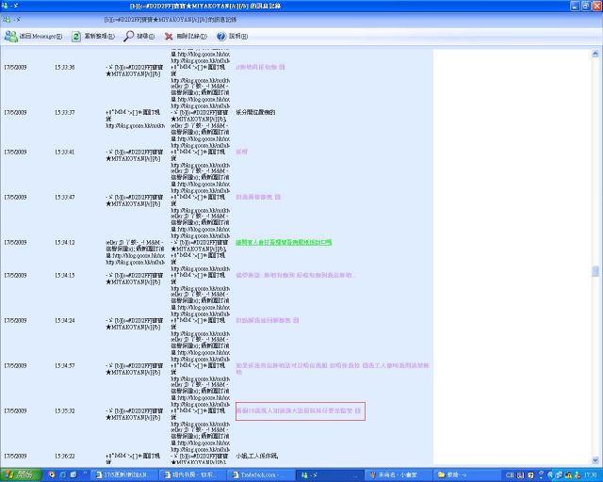Image resolution: width=603 pixels, height=482 pixels.
Task: Click the date 17/5/2009 in the 15:36:22 row
Action: (x=15, y=457)
